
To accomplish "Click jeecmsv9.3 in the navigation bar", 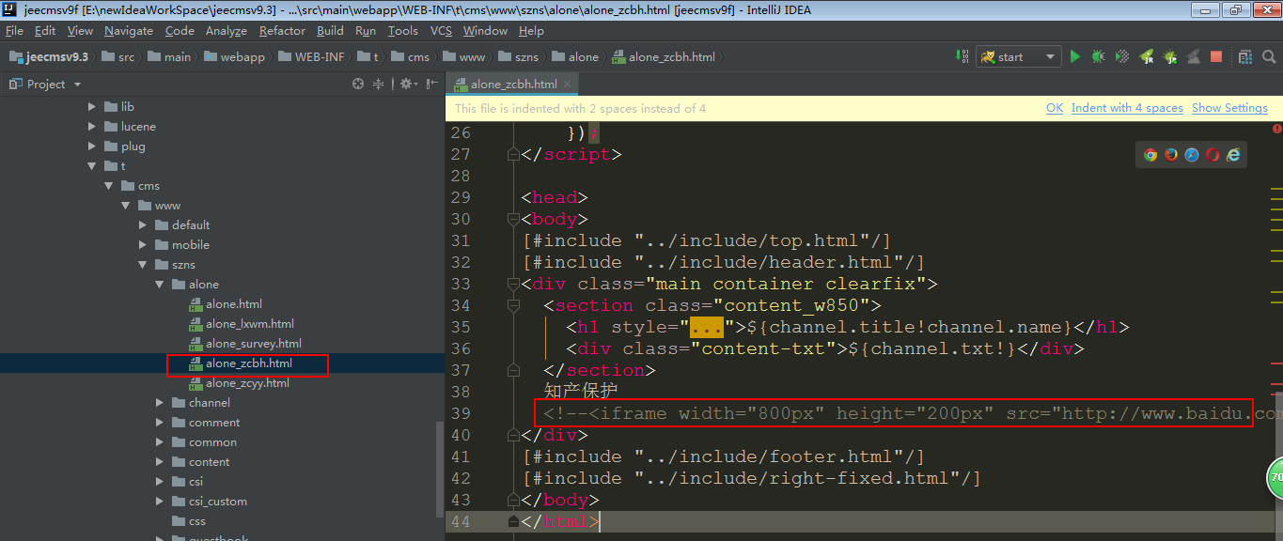I will pos(49,56).
